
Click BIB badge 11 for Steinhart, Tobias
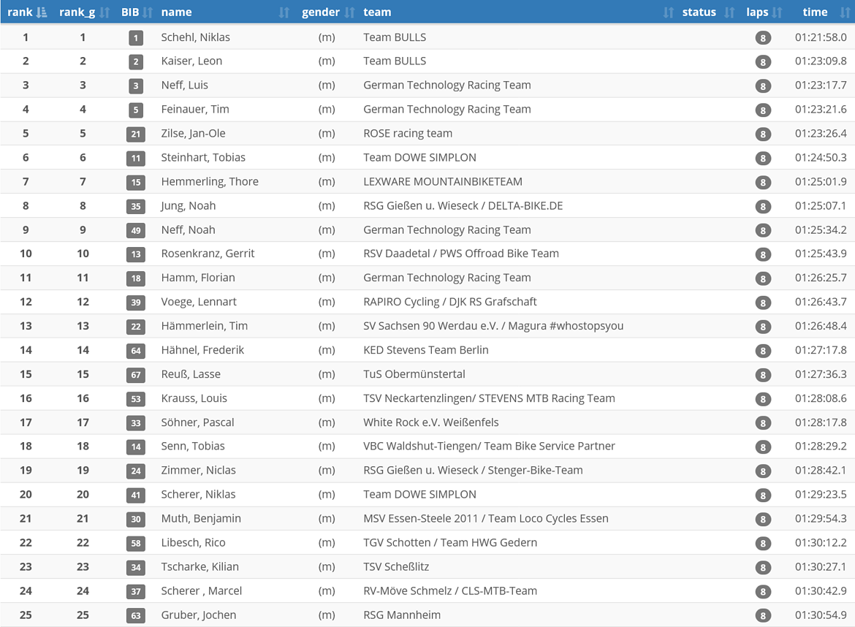pyautogui.click(x=136, y=158)
